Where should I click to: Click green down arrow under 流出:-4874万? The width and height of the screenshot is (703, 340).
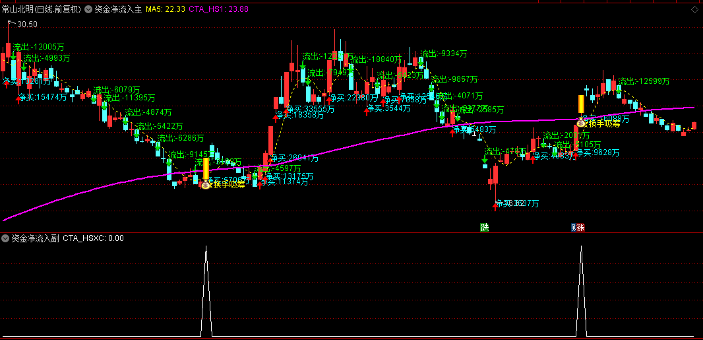point(125,120)
